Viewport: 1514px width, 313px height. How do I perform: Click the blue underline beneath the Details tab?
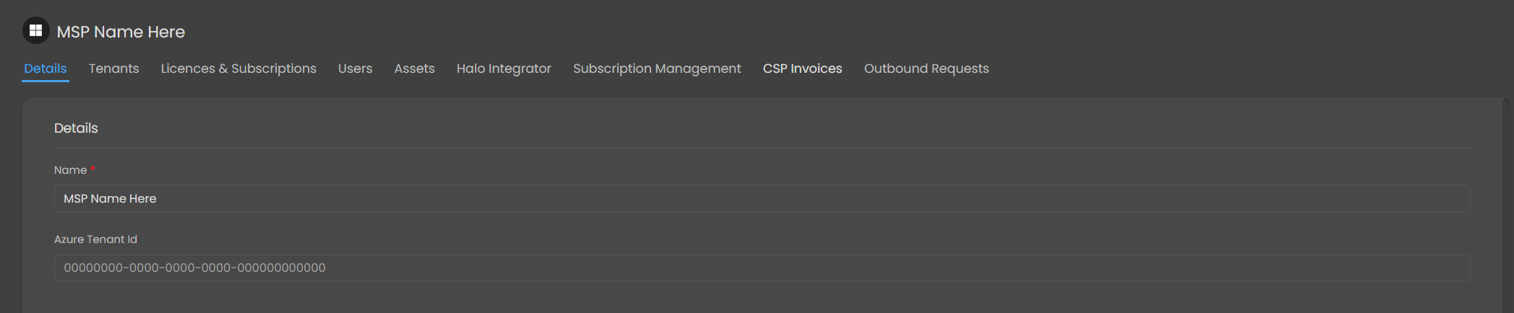[x=46, y=81]
